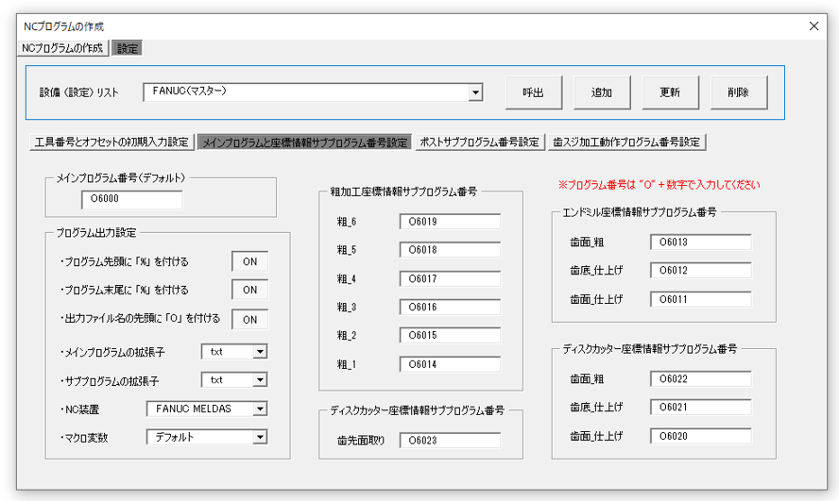Close the NCプログラムの作成 dialog window
The image size is (839, 501).
point(813,26)
